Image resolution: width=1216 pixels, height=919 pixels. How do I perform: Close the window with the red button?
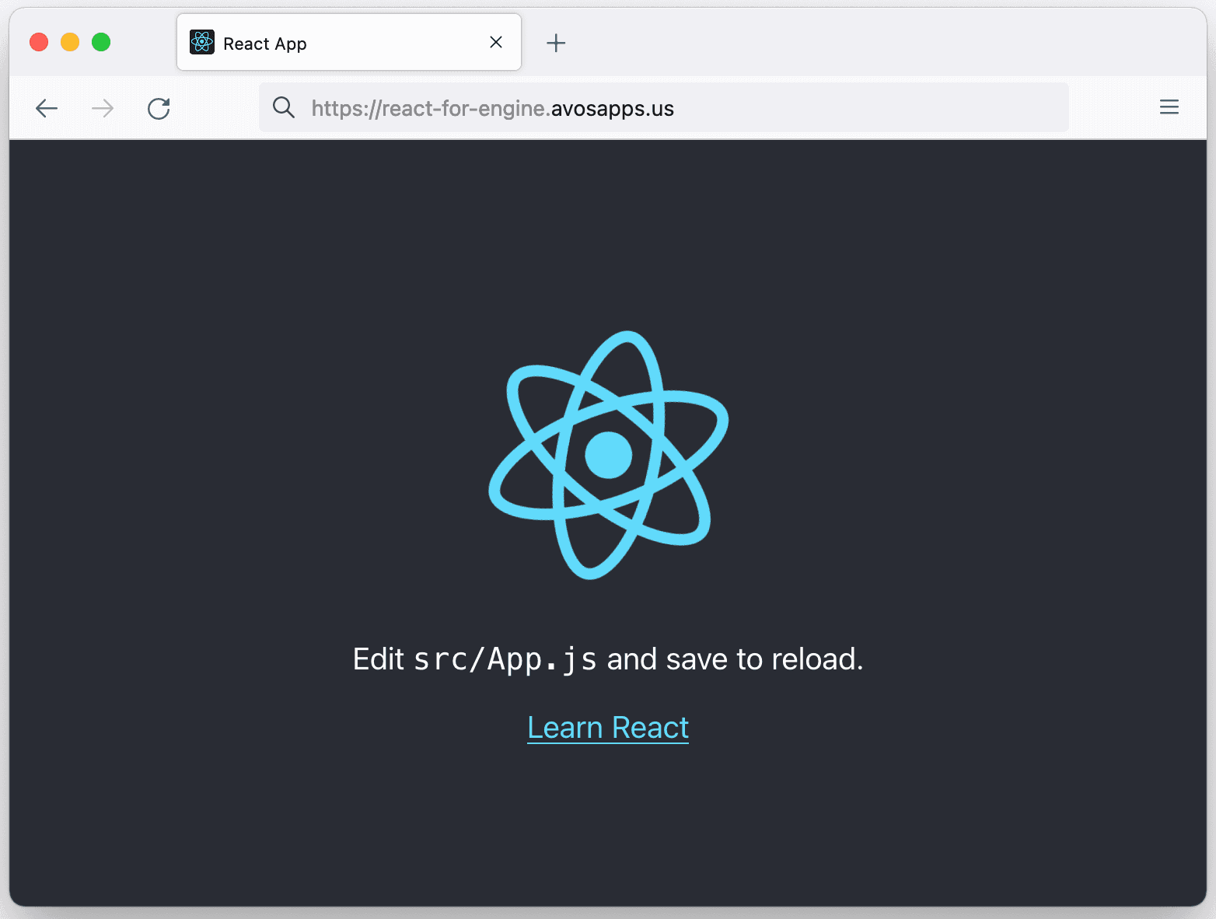39,42
